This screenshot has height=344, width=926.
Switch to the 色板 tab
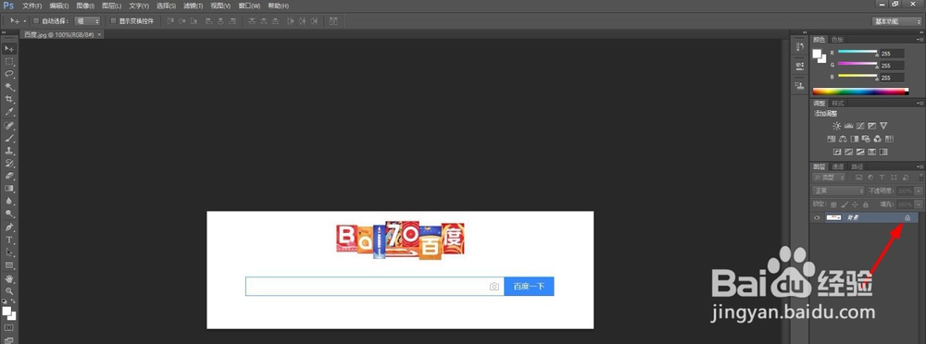837,40
